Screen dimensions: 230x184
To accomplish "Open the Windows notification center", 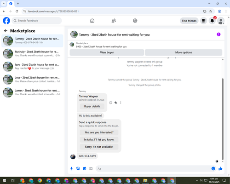I will pos(224,180).
